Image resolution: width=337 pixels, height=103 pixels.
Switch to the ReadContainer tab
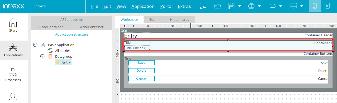pos(51,27)
